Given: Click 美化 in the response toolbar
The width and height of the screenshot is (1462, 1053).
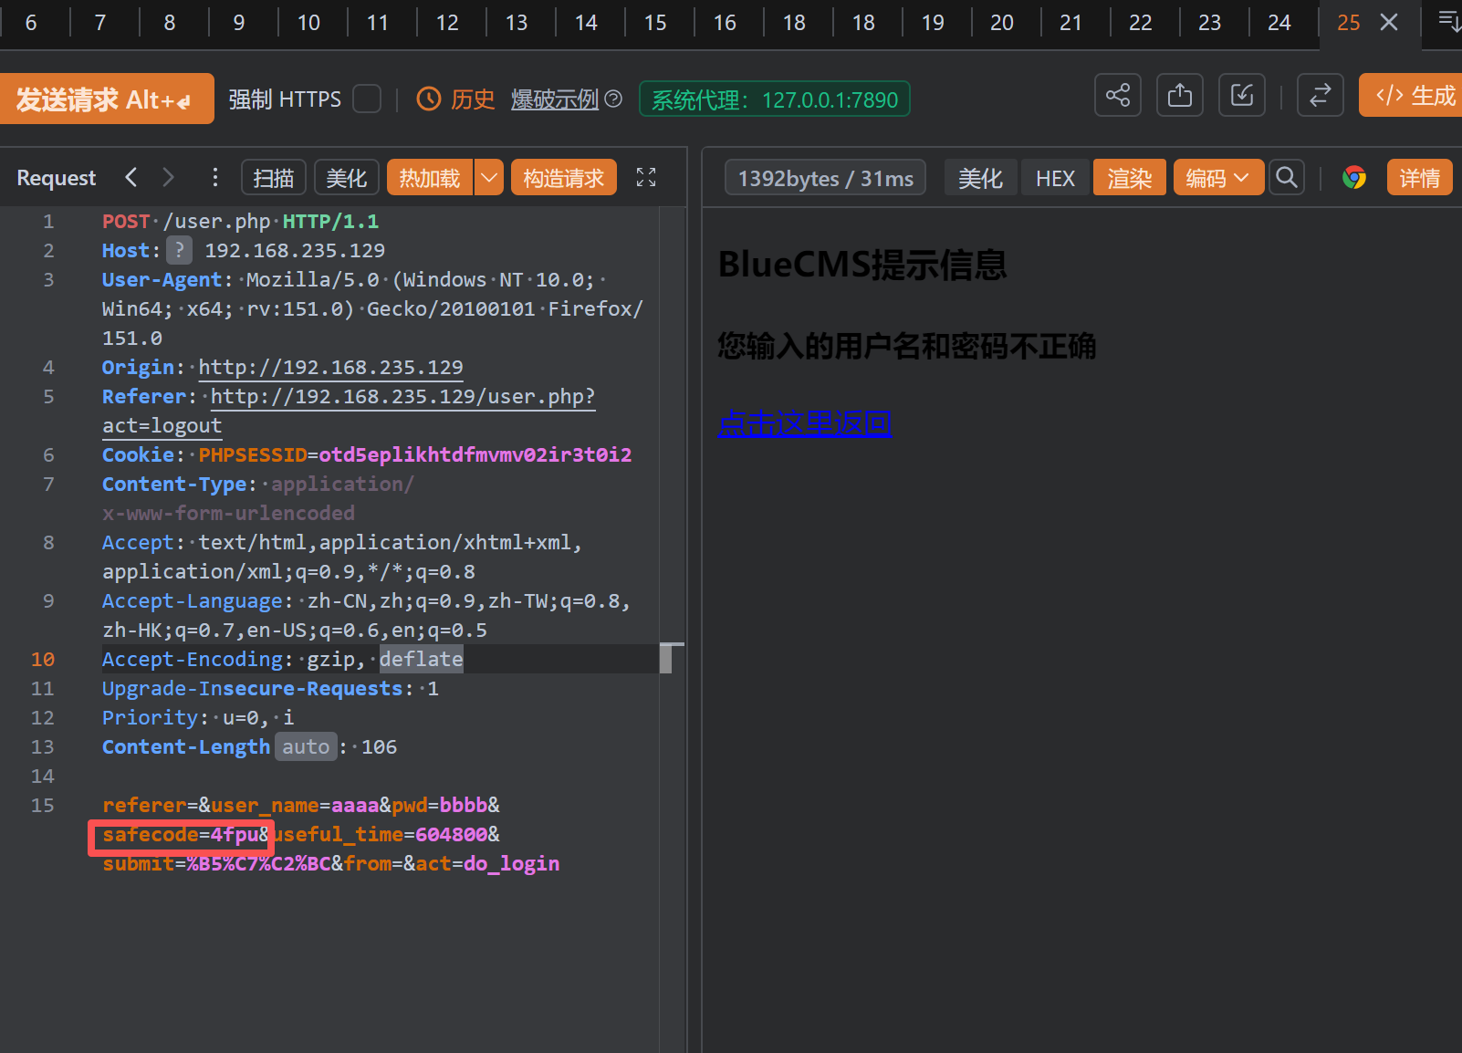Looking at the screenshot, I should pos(981,177).
